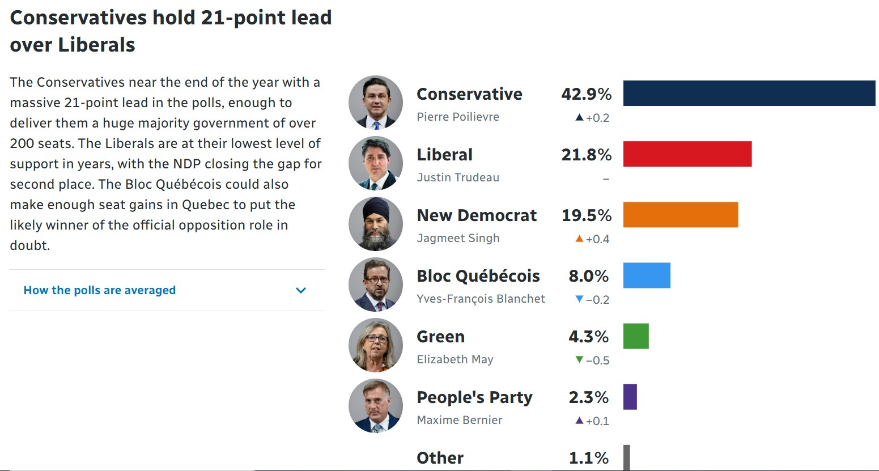Click the purple People's Party up-arrow icon

579,421
